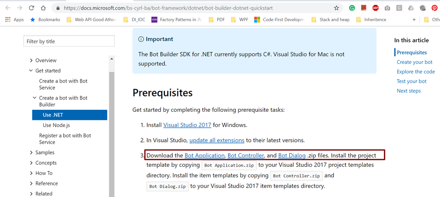Bookmark this page with the star icon
This screenshot has width=440, height=197.
[x=337, y=8]
